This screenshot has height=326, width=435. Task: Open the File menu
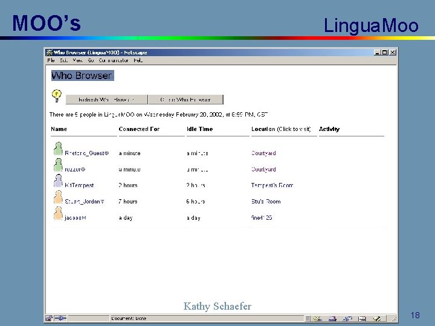pyautogui.click(x=51, y=60)
